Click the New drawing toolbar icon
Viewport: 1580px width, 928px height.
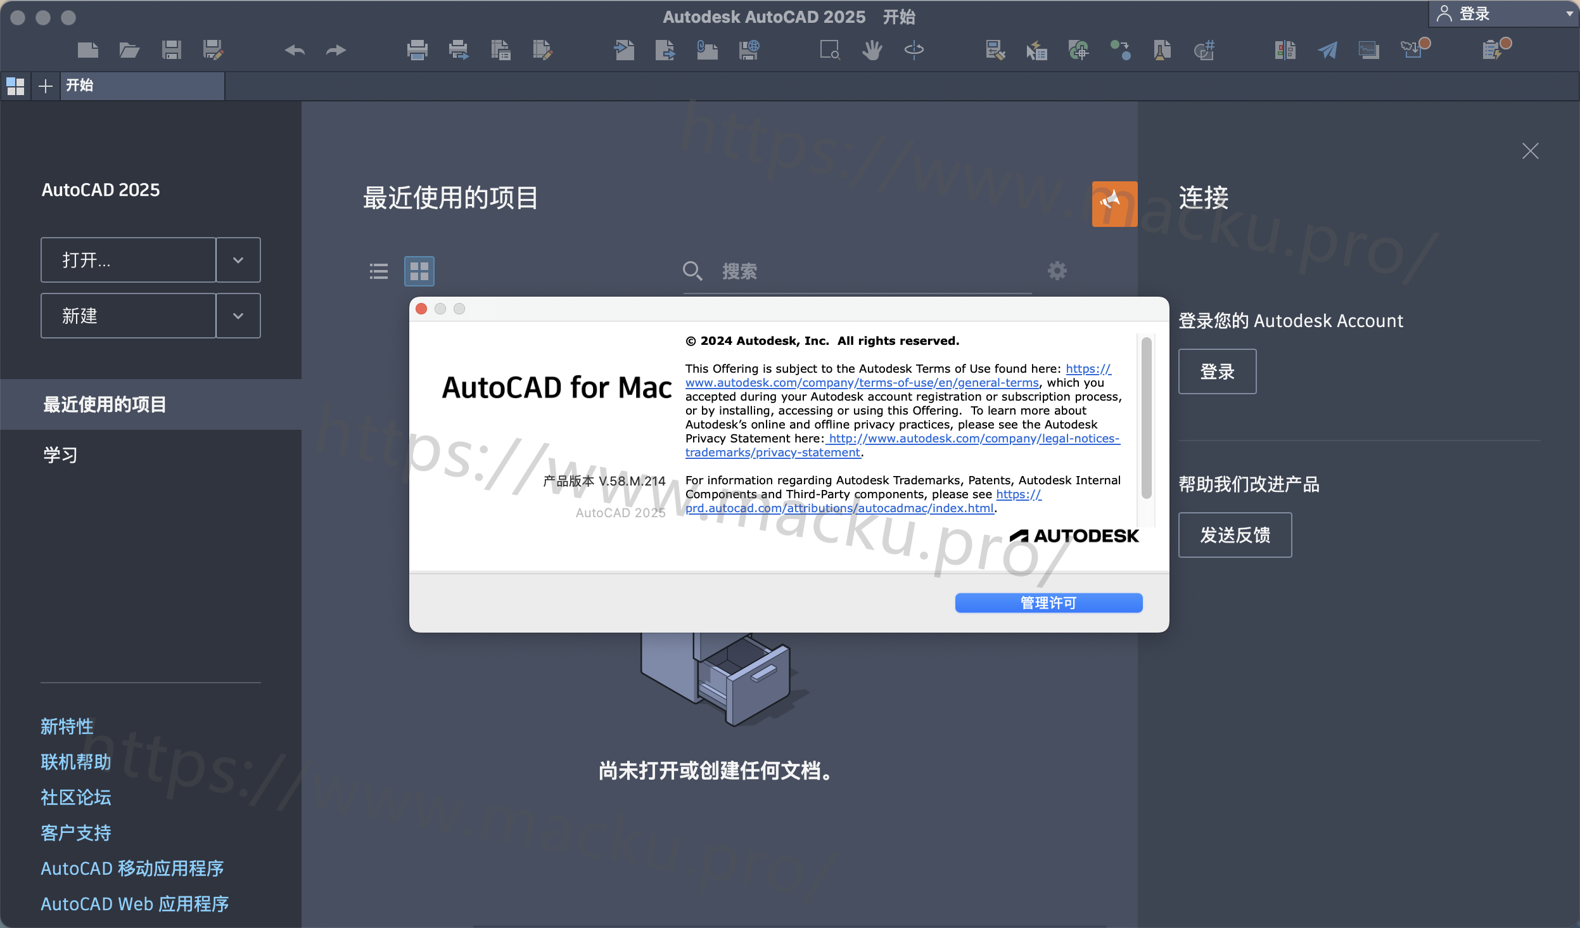pos(88,50)
